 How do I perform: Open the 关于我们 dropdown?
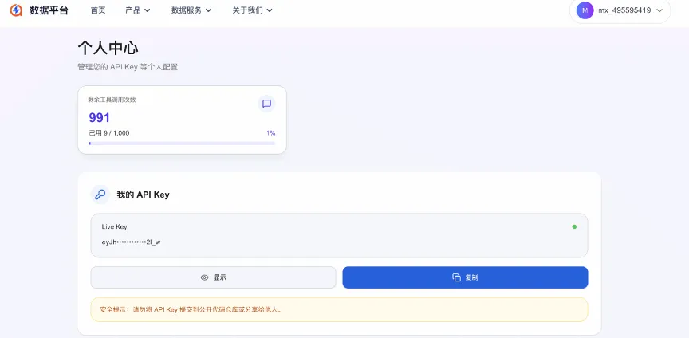pos(252,10)
